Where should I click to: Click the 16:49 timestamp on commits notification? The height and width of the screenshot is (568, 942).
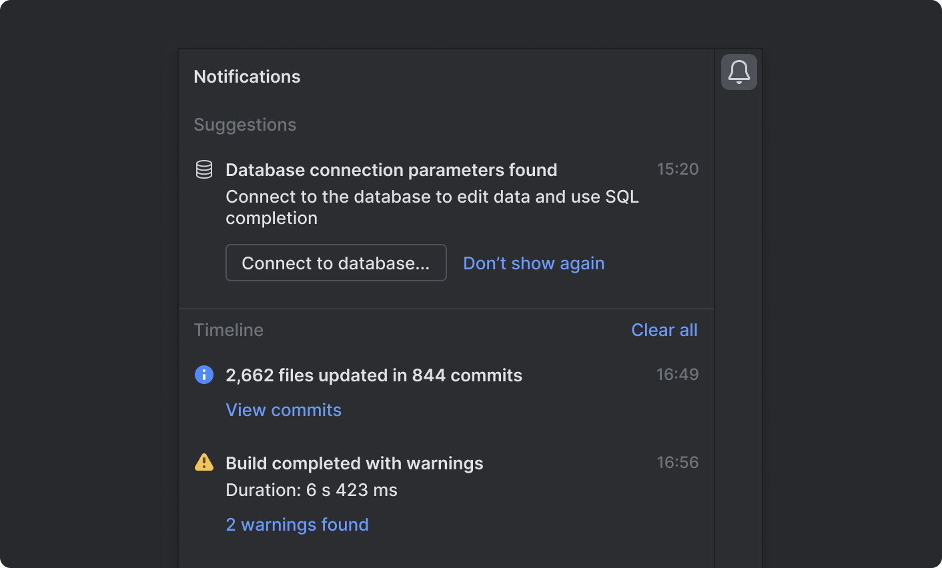pyautogui.click(x=677, y=374)
